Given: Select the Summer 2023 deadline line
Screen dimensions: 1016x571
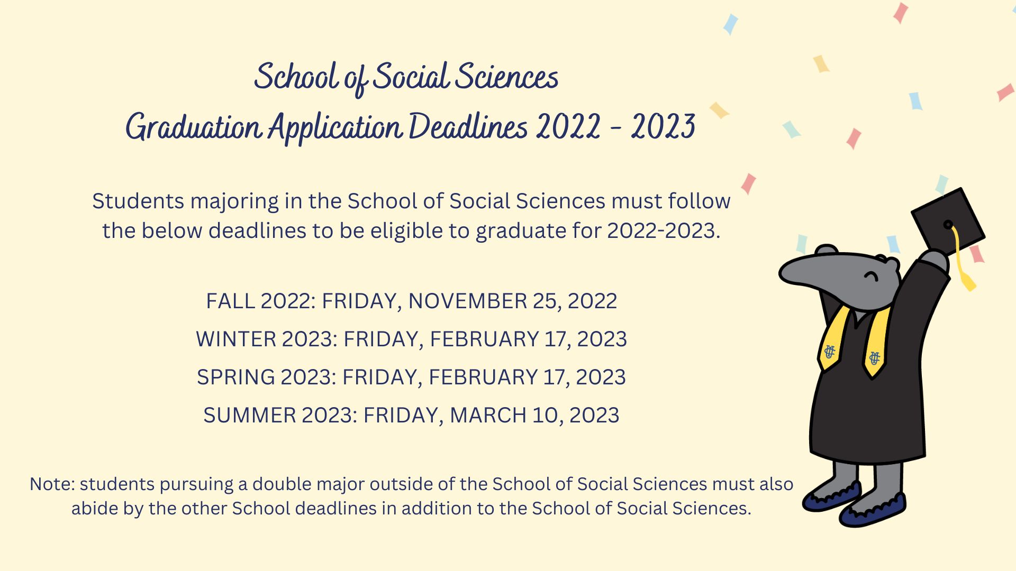Looking at the screenshot, I should pos(411,415).
